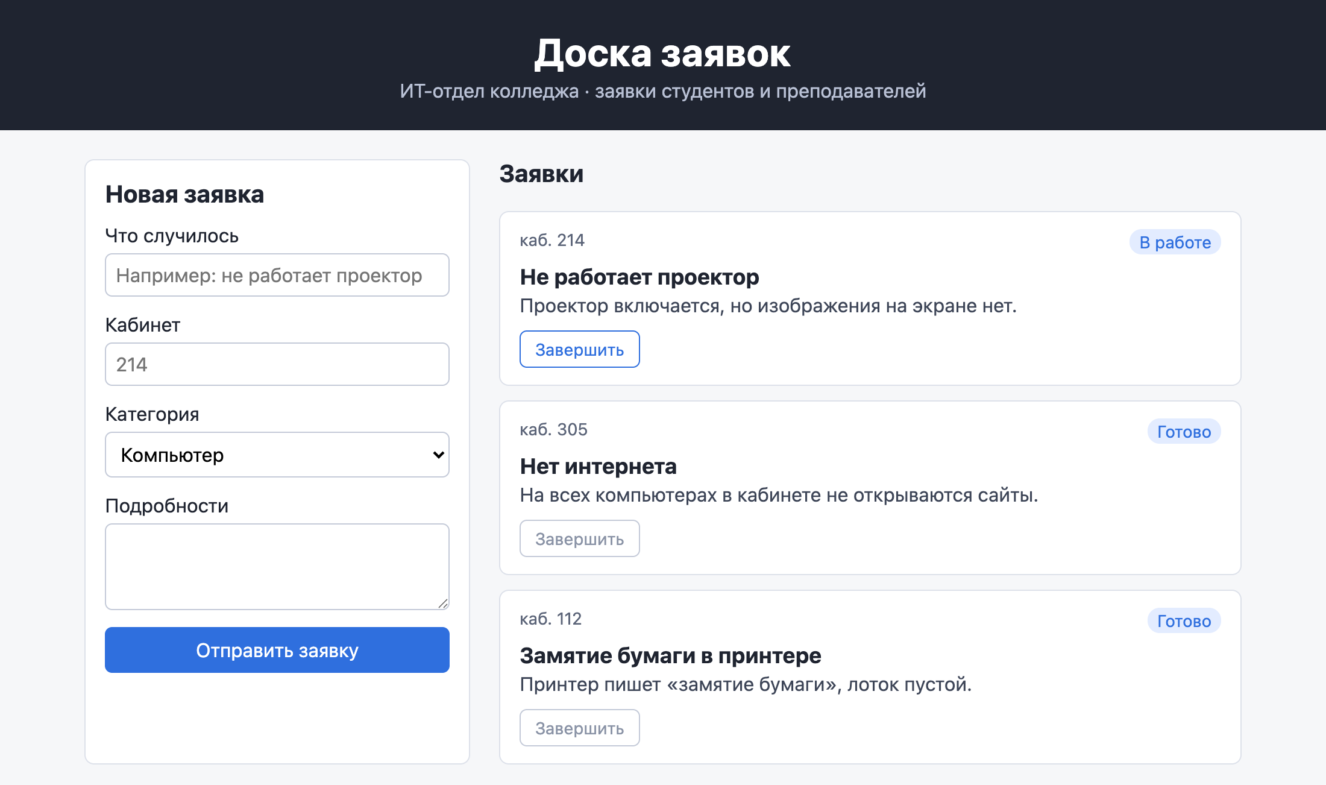
Task: Click the 'каб. 214' label
Action: pyautogui.click(x=552, y=240)
